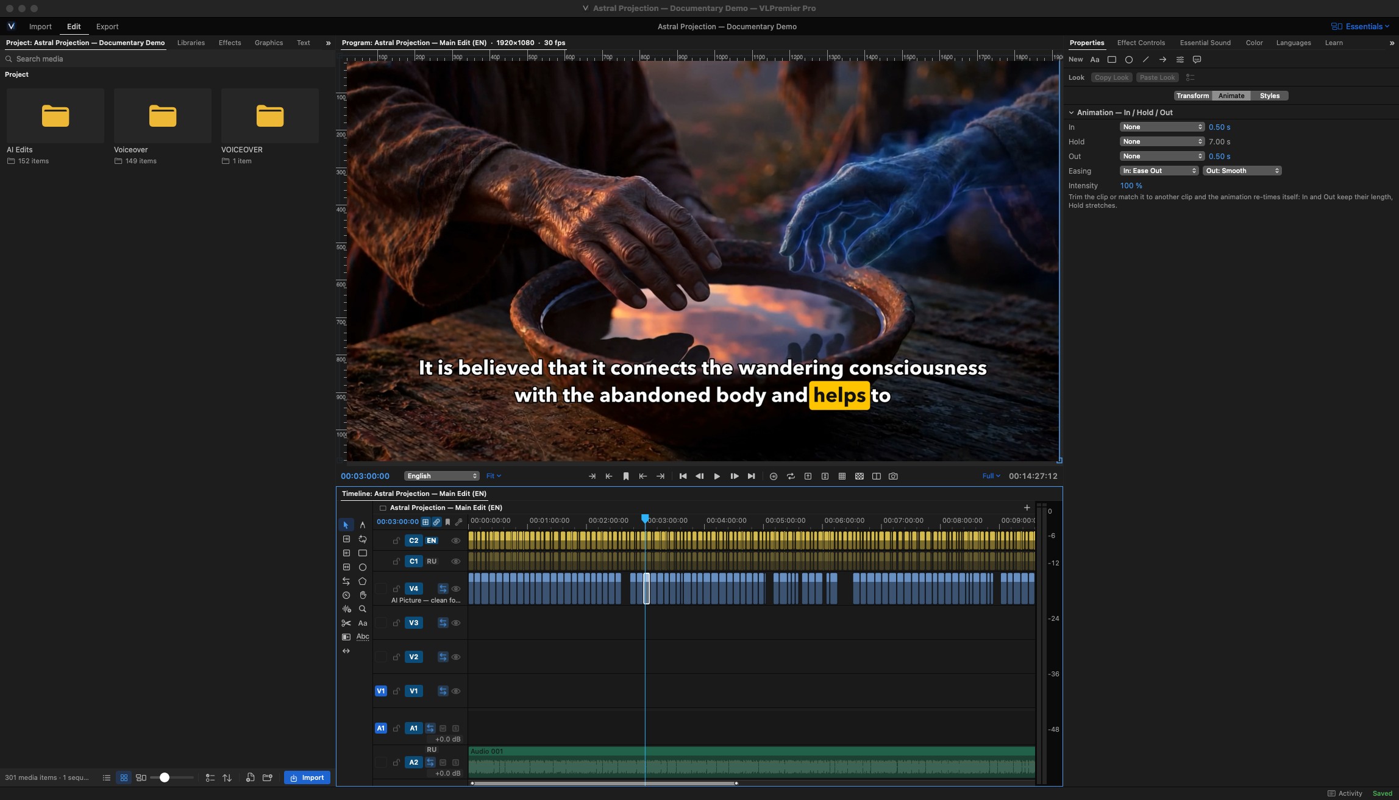Open the In animation None dropdown
This screenshot has height=800, width=1399.
tap(1162, 127)
